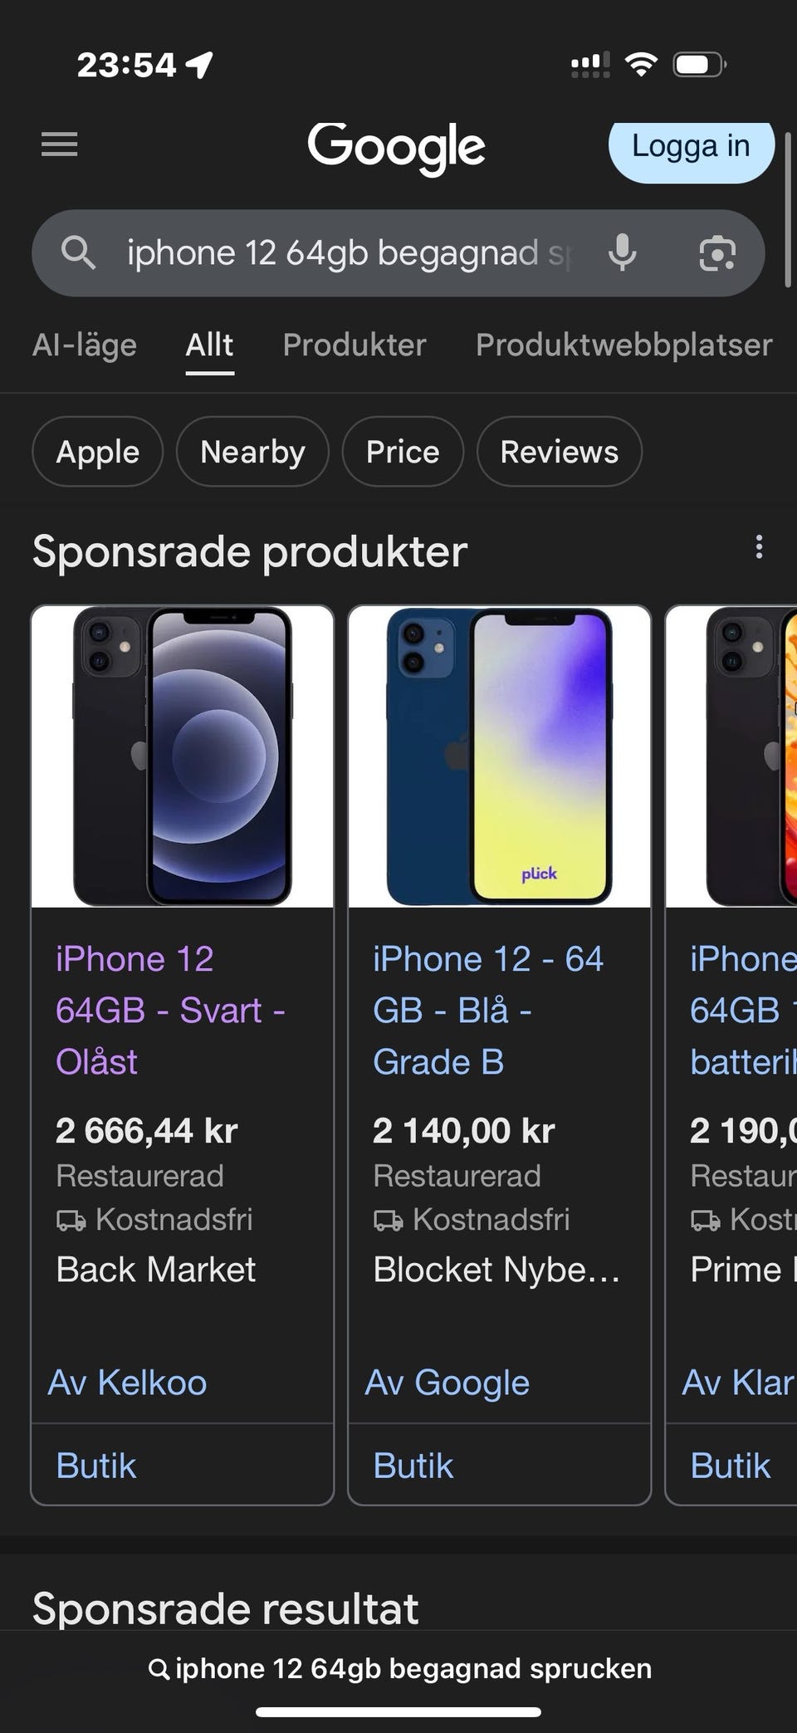Tap the Google logo
The height and width of the screenshot is (1733, 797).
pos(396,147)
